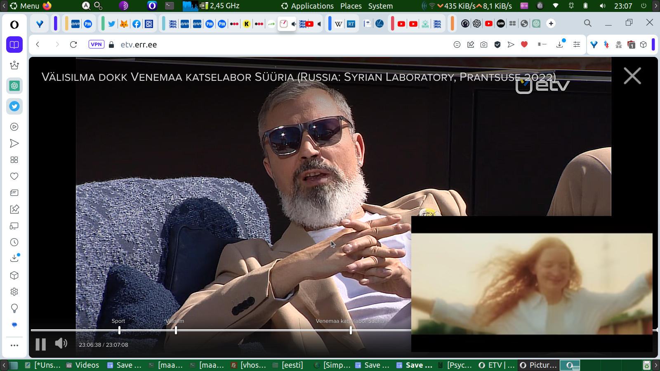Image resolution: width=660 pixels, height=371 pixels.
Task: Open Twitter in the Opera sidebar
Action: tap(14, 106)
